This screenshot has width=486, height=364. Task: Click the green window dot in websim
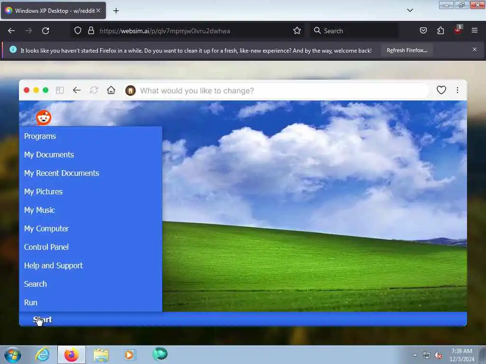pyautogui.click(x=46, y=90)
